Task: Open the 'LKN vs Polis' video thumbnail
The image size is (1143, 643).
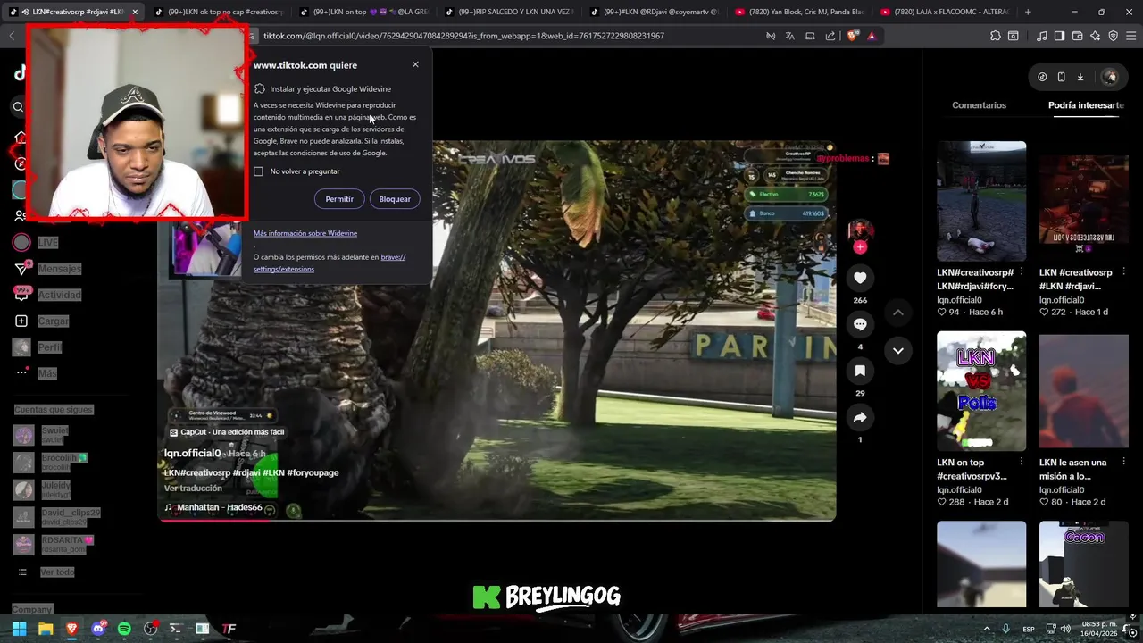Action: (981, 391)
